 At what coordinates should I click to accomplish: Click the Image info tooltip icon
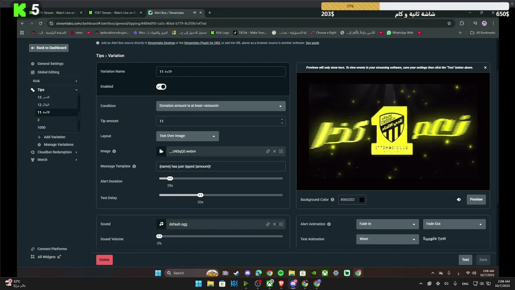(x=114, y=151)
